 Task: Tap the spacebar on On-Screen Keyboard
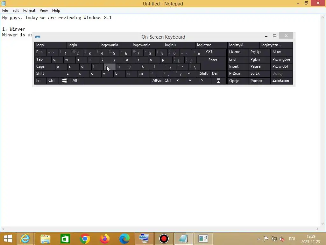click(x=117, y=80)
